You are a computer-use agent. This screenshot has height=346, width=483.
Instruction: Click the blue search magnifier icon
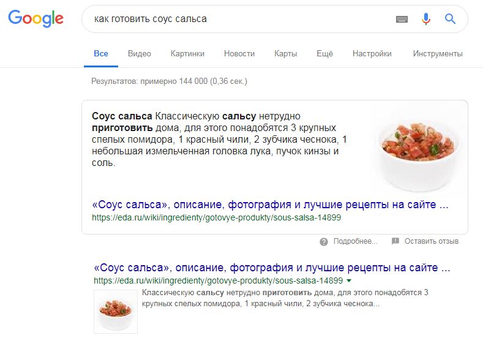[x=451, y=19]
